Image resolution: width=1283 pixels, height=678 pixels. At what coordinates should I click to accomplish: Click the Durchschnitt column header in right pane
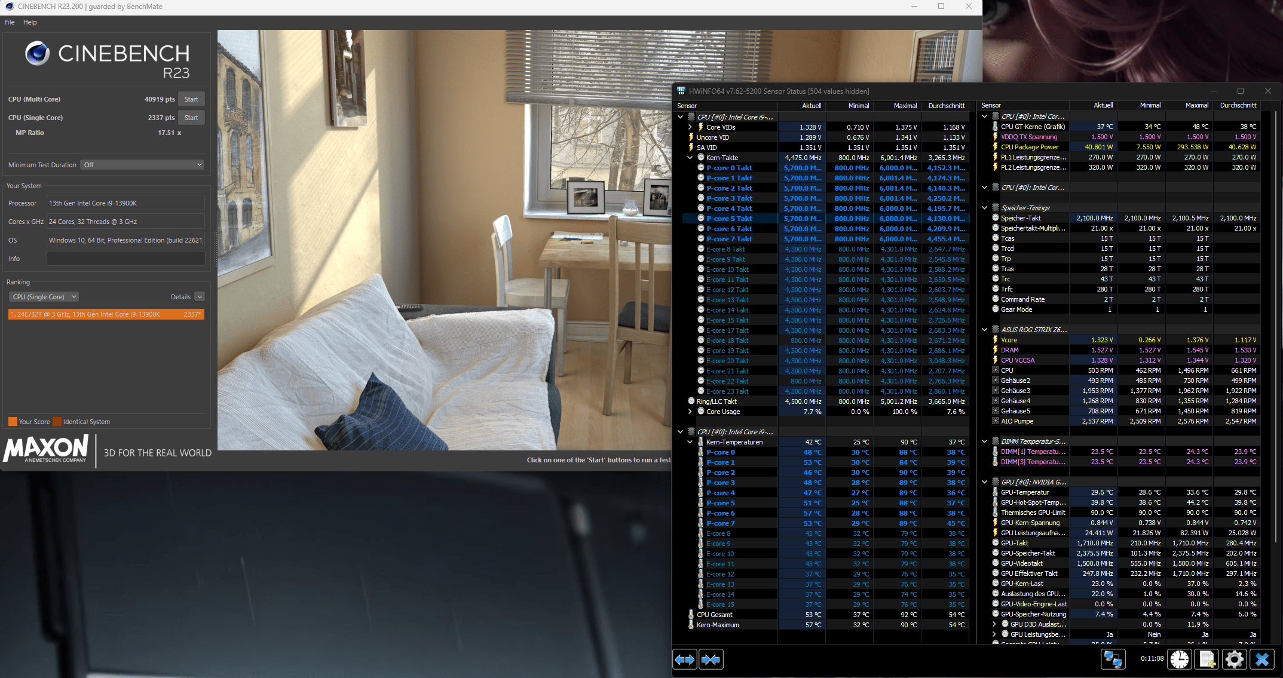coord(1238,105)
